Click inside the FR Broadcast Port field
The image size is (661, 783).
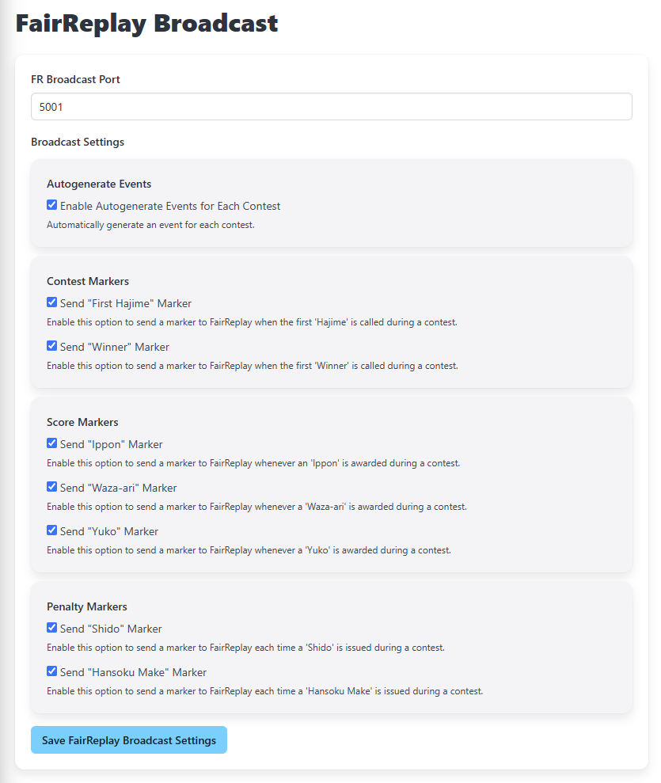331,106
